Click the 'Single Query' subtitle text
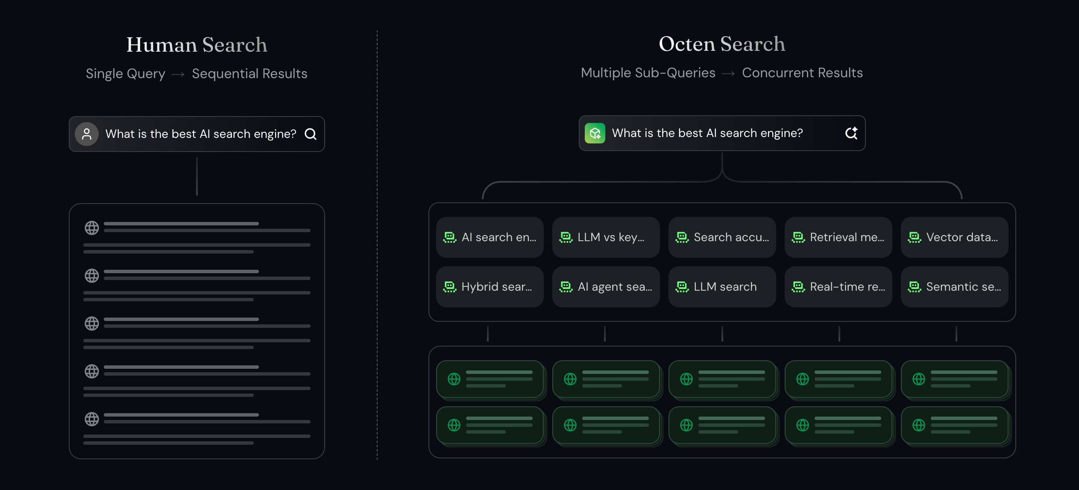 coord(126,74)
